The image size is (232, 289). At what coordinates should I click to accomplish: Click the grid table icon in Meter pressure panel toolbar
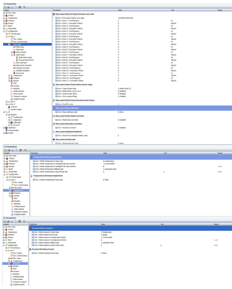pyautogui.click(x=20, y=221)
